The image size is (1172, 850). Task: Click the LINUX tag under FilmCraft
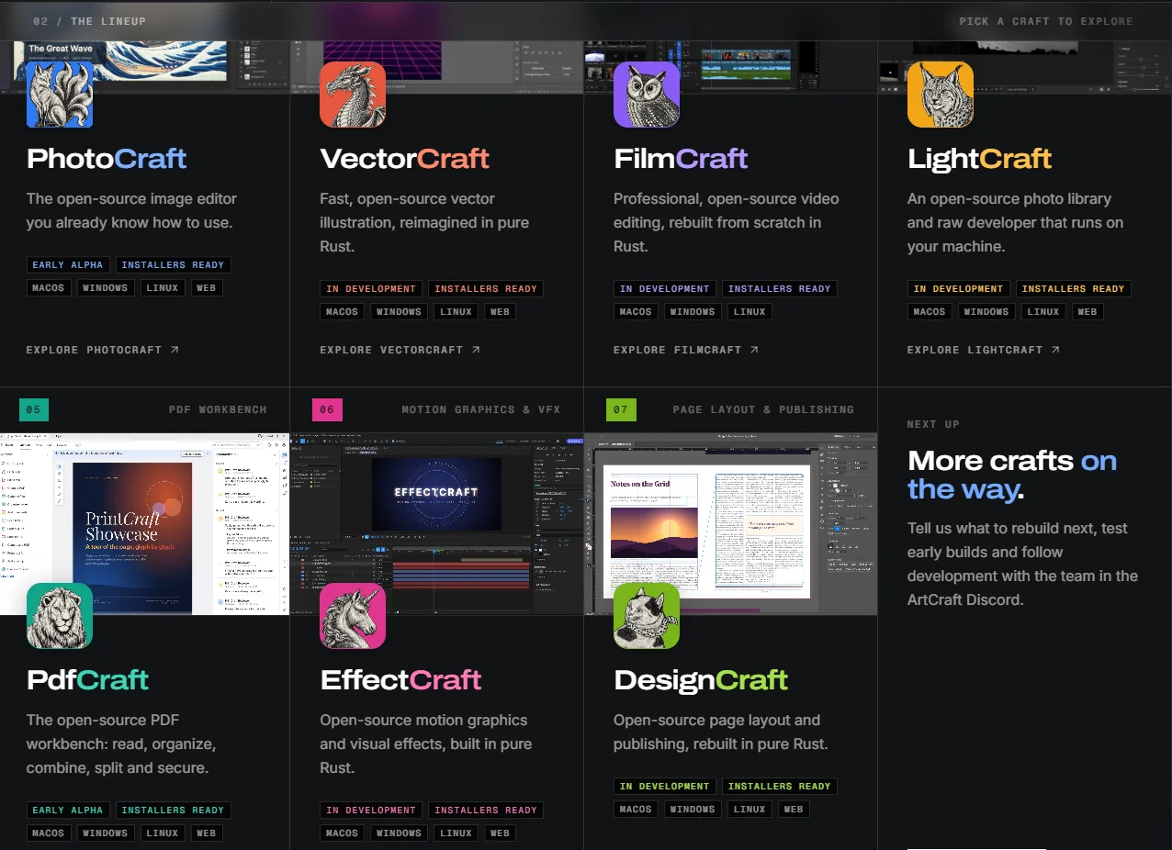tap(749, 312)
